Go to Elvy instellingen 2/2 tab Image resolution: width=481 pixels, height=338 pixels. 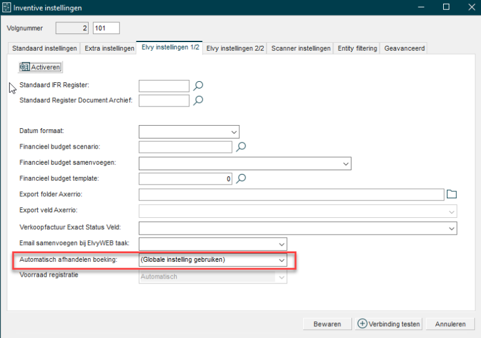tap(234, 48)
